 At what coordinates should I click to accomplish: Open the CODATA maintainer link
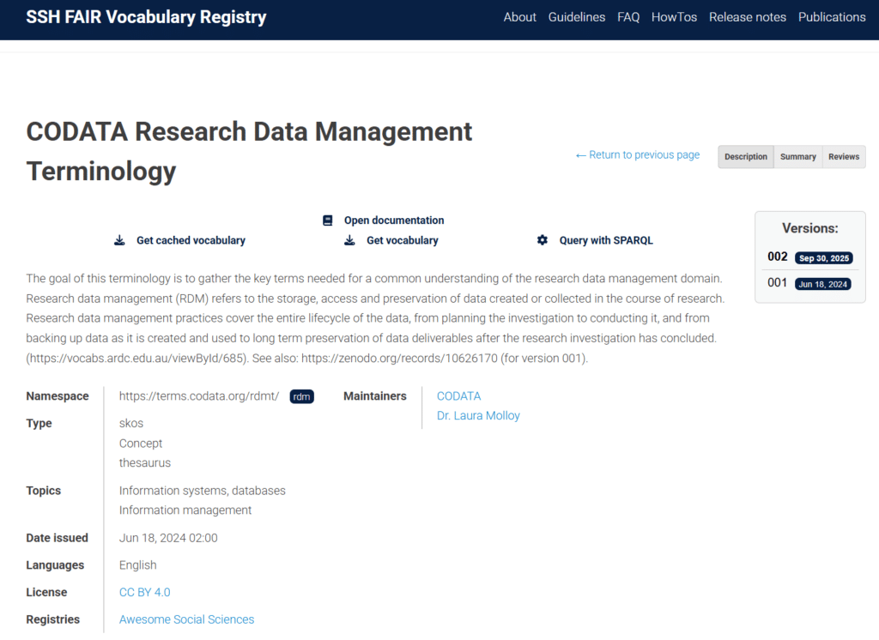click(458, 396)
